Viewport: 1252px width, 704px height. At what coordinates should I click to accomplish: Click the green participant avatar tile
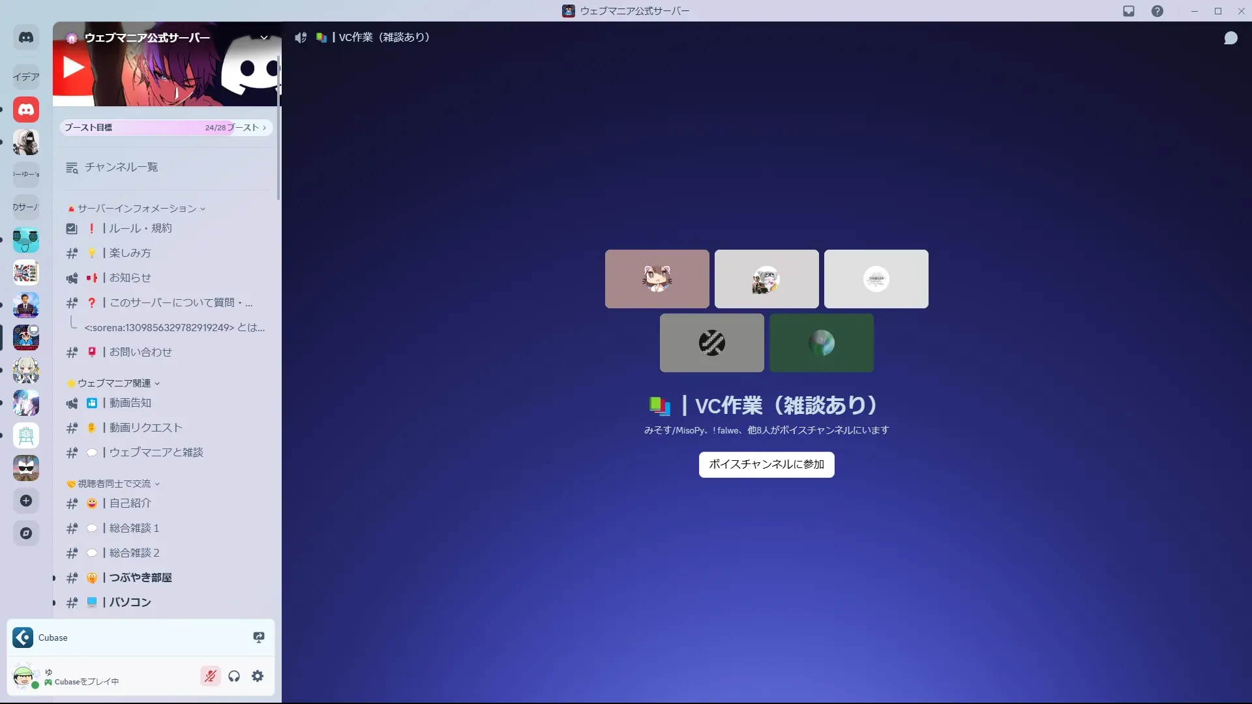tap(821, 343)
